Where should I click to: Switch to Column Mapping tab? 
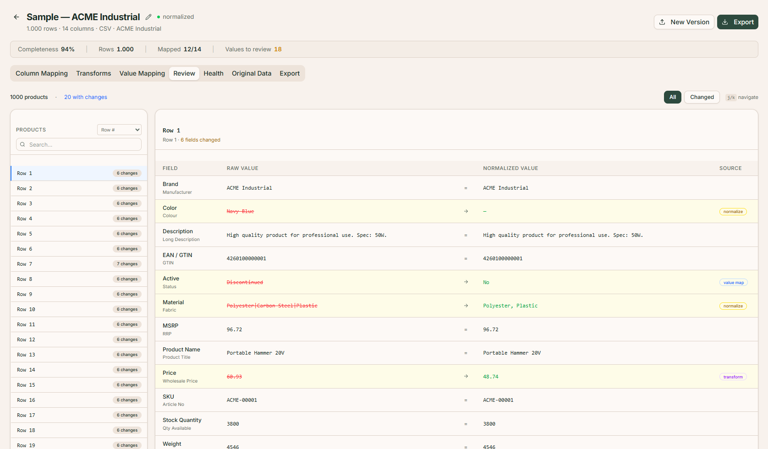(x=42, y=73)
